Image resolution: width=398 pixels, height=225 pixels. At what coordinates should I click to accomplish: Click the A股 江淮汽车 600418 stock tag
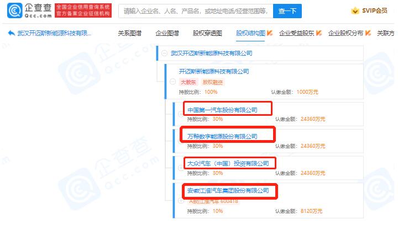(214, 201)
